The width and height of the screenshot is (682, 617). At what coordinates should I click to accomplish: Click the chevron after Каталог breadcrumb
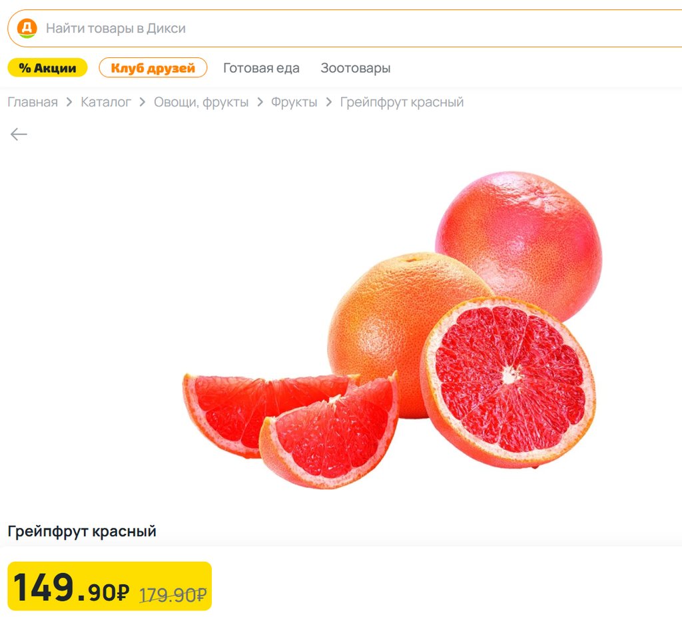coord(143,103)
